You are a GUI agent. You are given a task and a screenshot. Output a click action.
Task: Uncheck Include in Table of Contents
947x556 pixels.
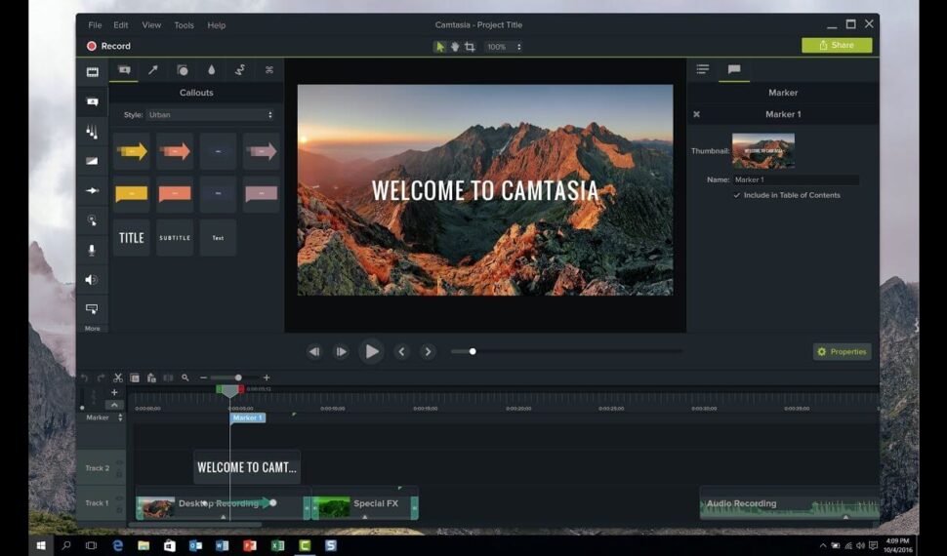point(737,195)
